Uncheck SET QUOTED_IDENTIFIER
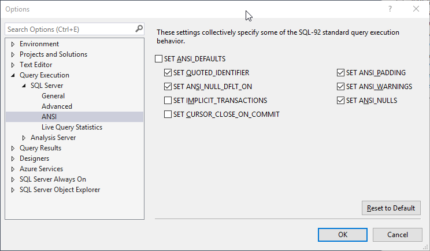The height and width of the screenshot is (251, 430). coord(168,73)
